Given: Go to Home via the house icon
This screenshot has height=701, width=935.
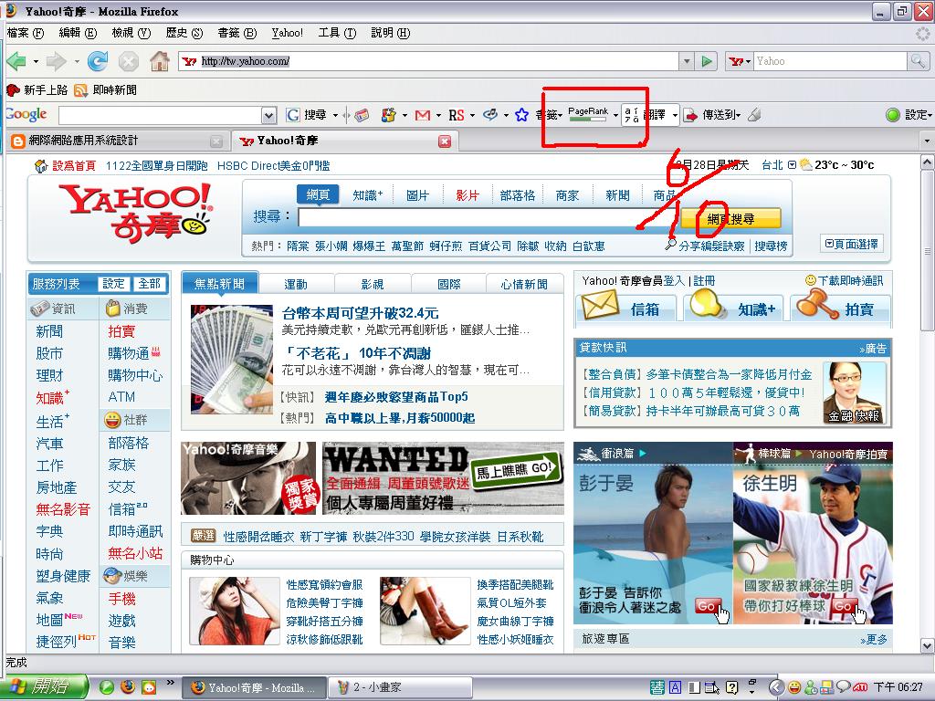Looking at the screenshot, I should (159, 61).
